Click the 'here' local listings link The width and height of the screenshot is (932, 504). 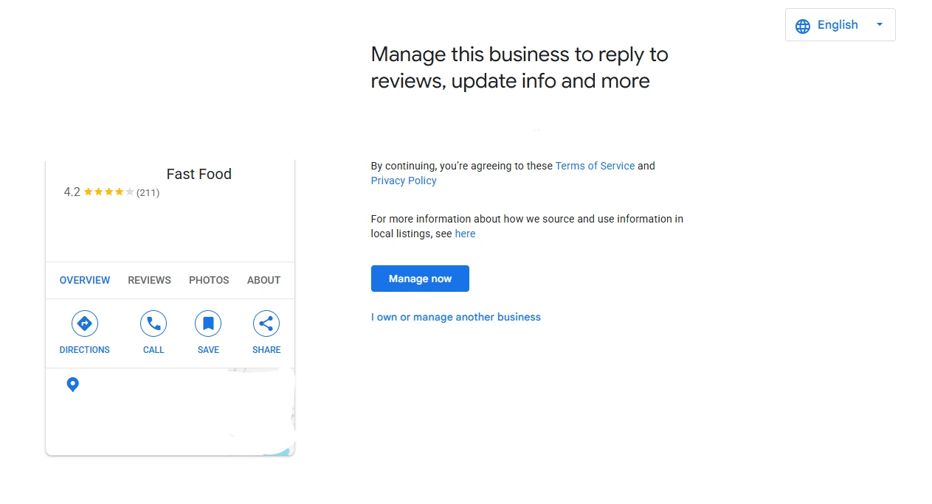coord(465,234)
